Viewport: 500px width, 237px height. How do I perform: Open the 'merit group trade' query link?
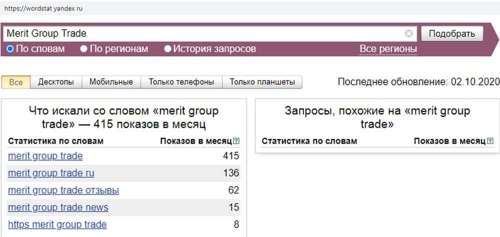[45, 156]
